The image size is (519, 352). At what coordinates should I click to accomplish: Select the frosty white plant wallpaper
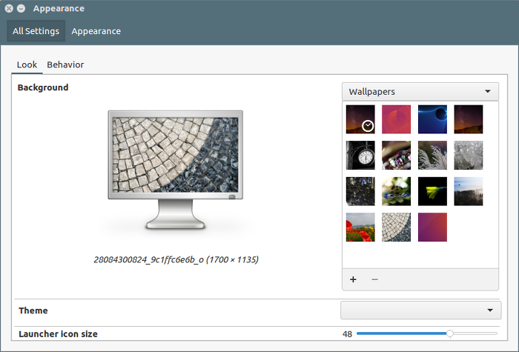pyautogui.click(x=432, y=155)
